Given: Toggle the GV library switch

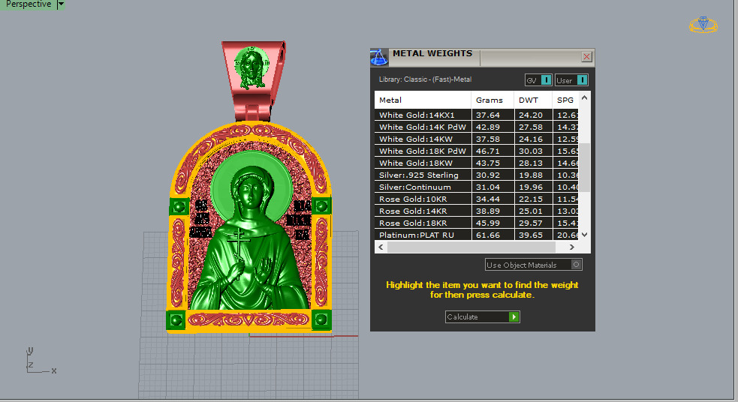Looking at the screenshot, I should (538, 80).
